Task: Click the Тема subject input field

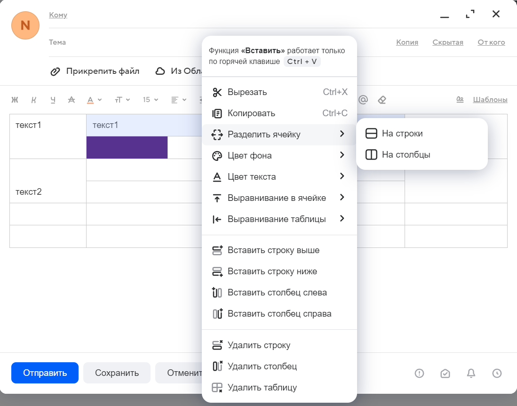Action: tap(132, 42)
